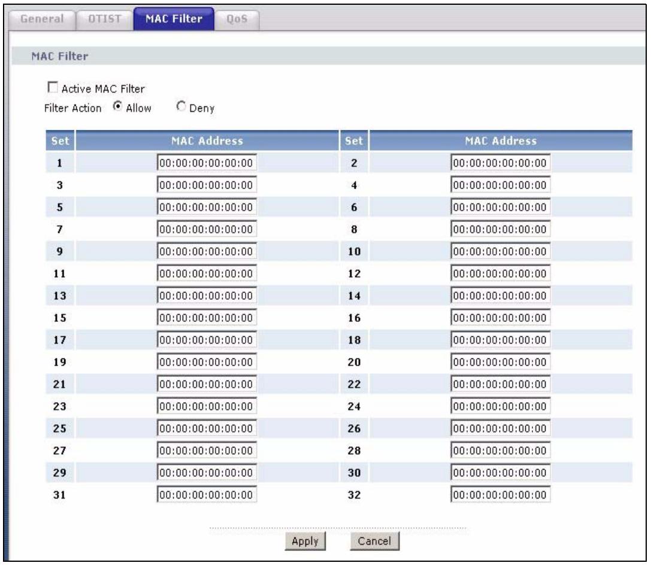Click MAC address field for set 15
The height and width of the screenshot is (566, 651).
click(207, 318)
